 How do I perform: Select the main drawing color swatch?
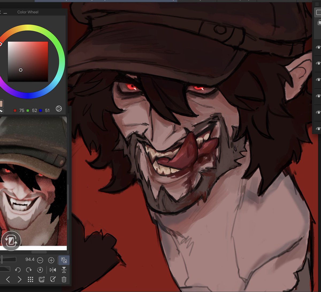point(1,104)
